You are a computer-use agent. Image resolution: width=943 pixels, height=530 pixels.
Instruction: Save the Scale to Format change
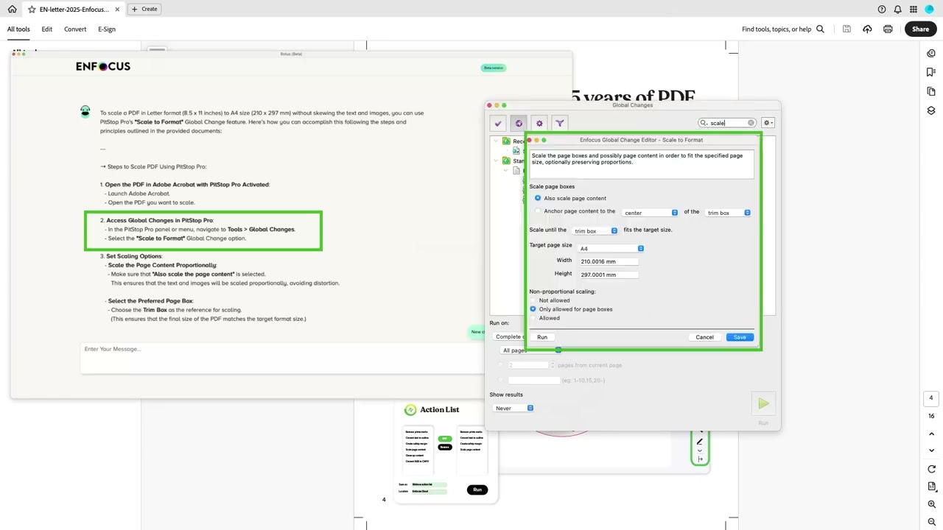(740, 337)
